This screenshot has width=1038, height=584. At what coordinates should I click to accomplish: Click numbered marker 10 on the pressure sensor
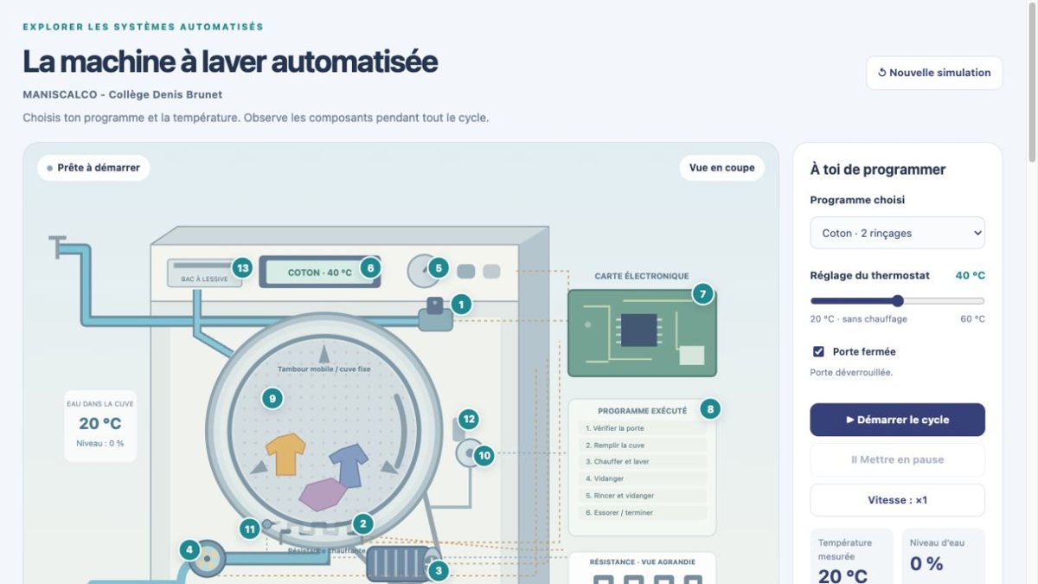pyautogui.click(x=484, y=454)
